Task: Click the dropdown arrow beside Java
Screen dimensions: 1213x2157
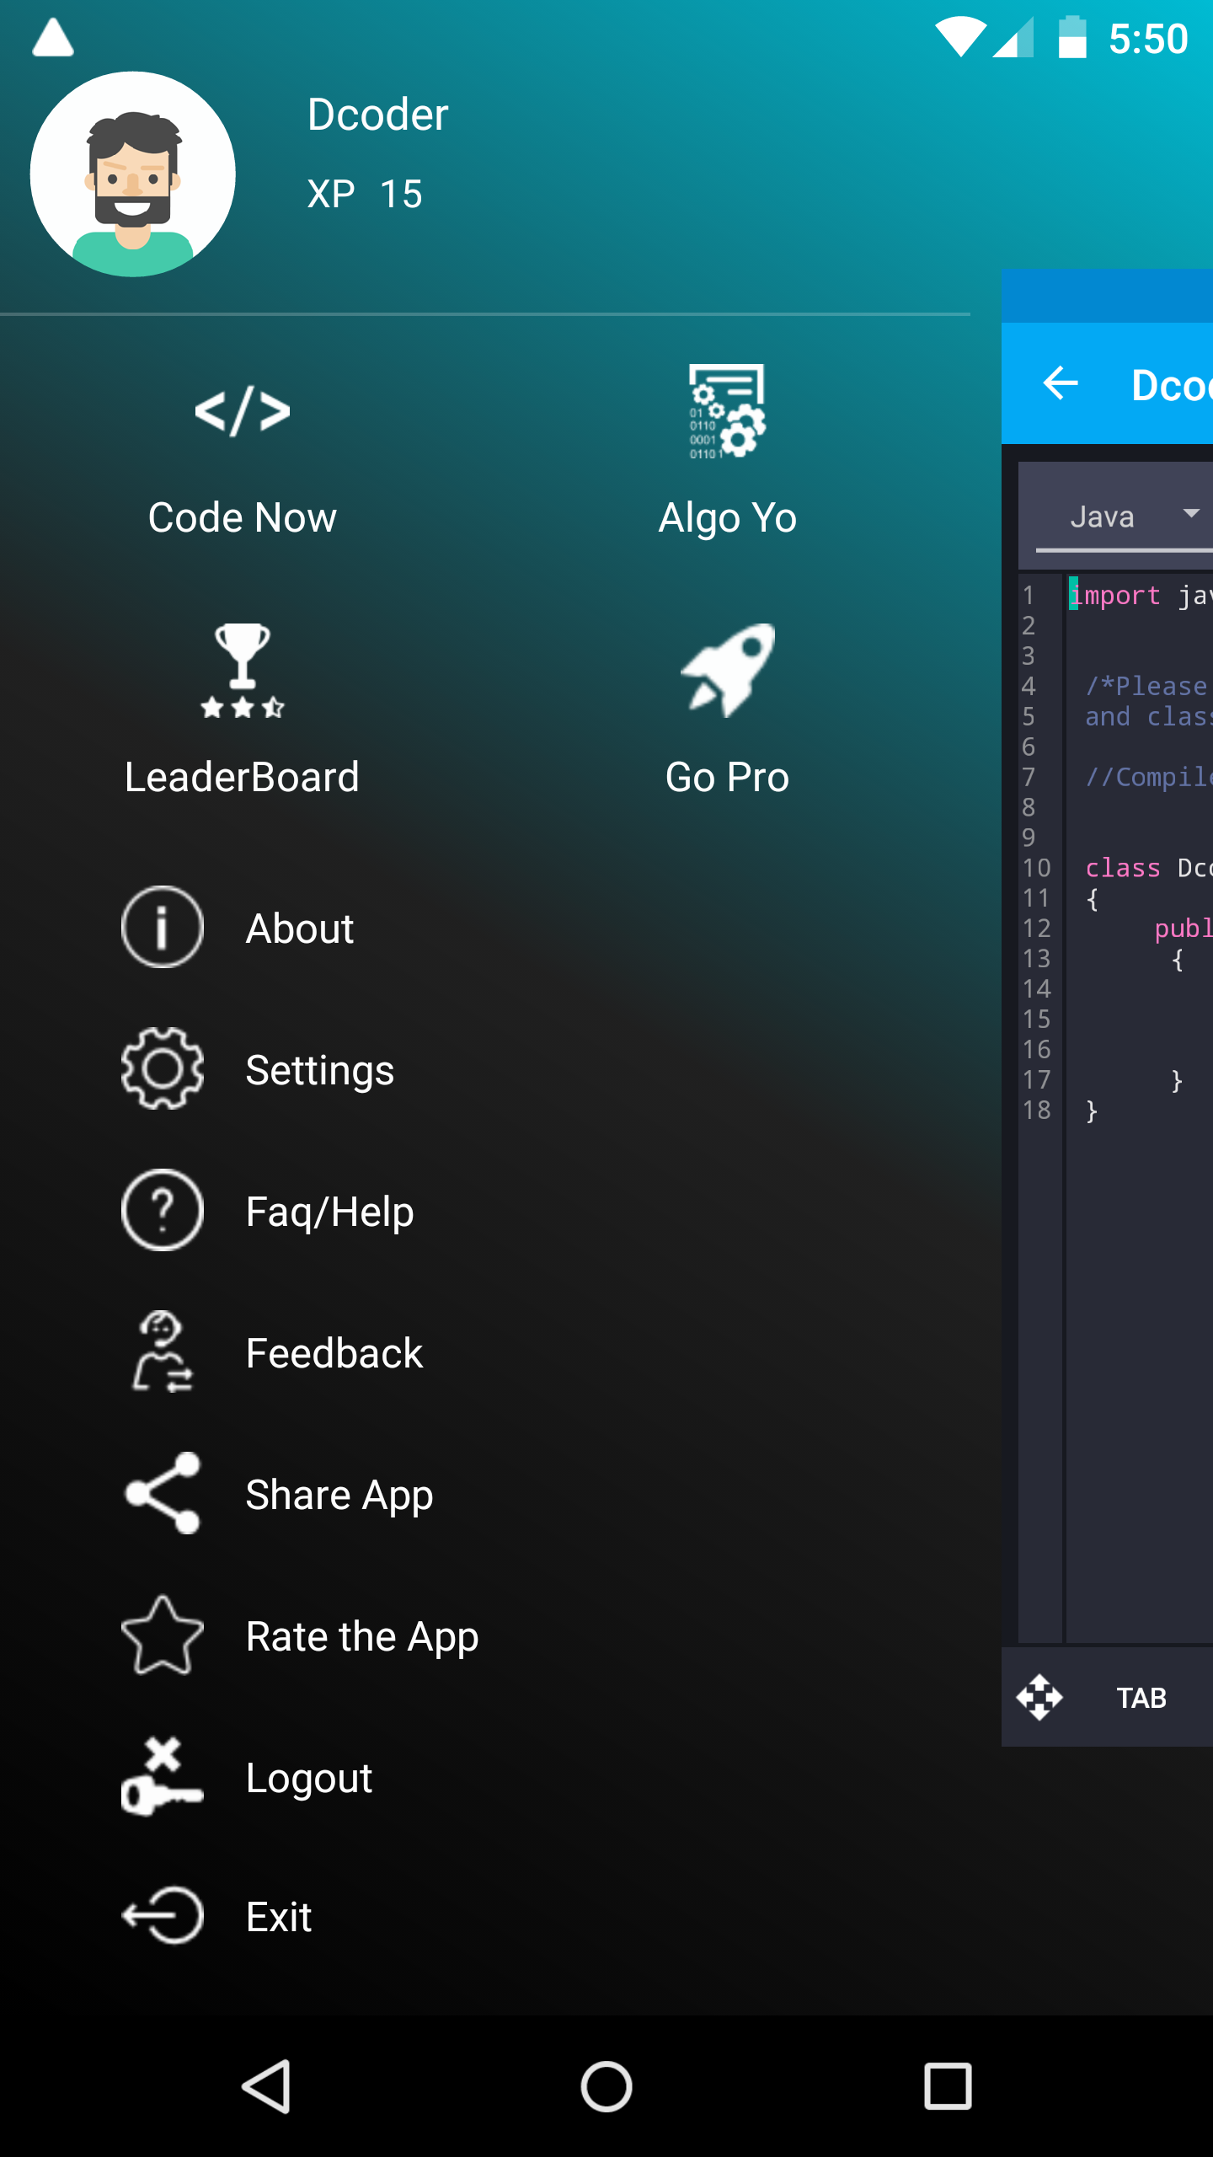Action: 1190,513
